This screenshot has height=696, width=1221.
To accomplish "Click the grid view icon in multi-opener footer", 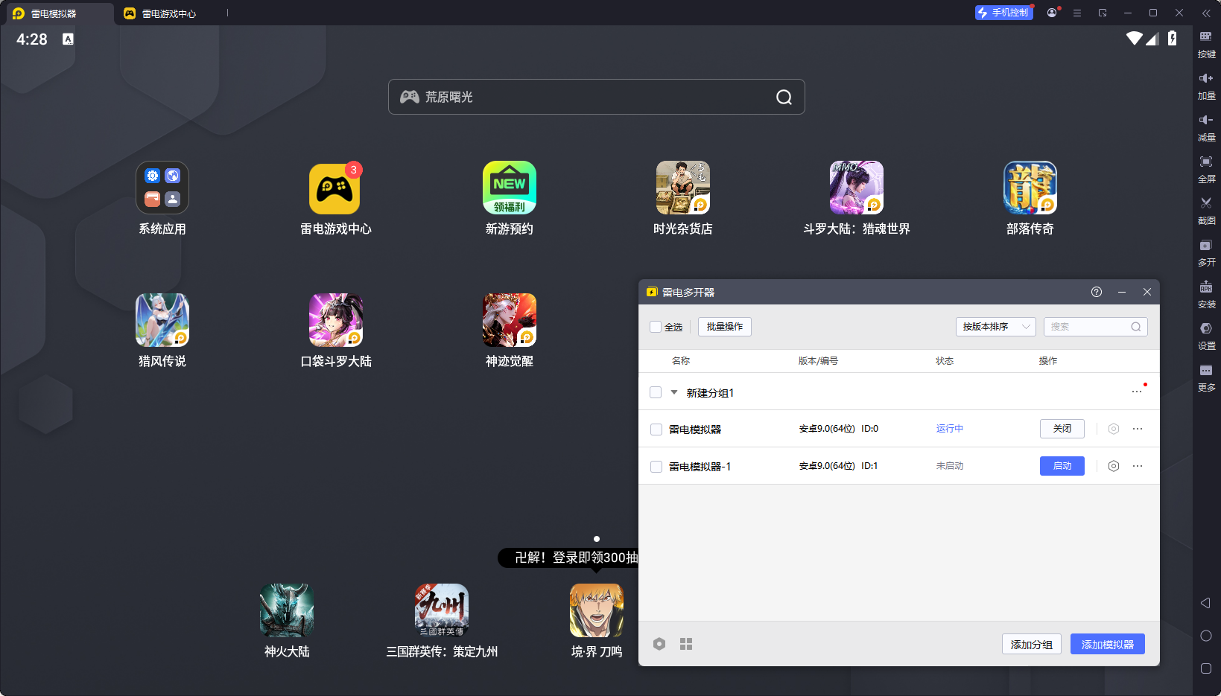I will [686, 644].
